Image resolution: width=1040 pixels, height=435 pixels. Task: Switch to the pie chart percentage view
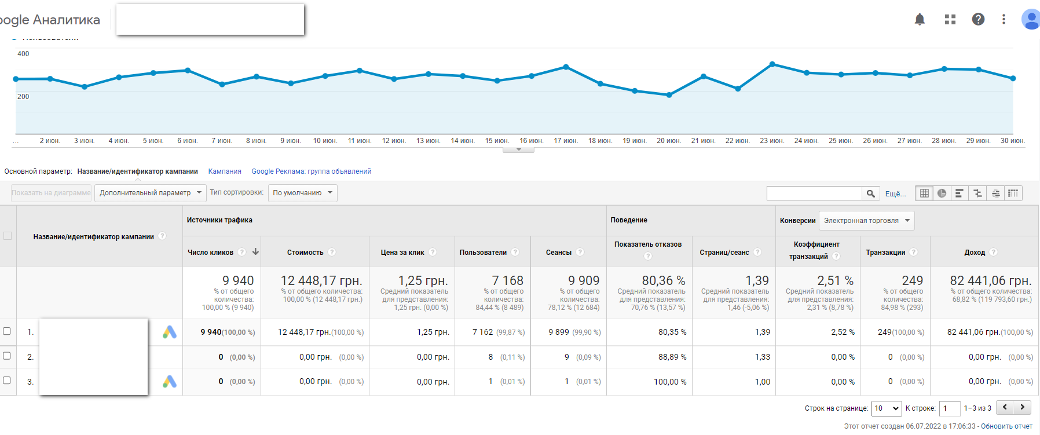(942, 193)
